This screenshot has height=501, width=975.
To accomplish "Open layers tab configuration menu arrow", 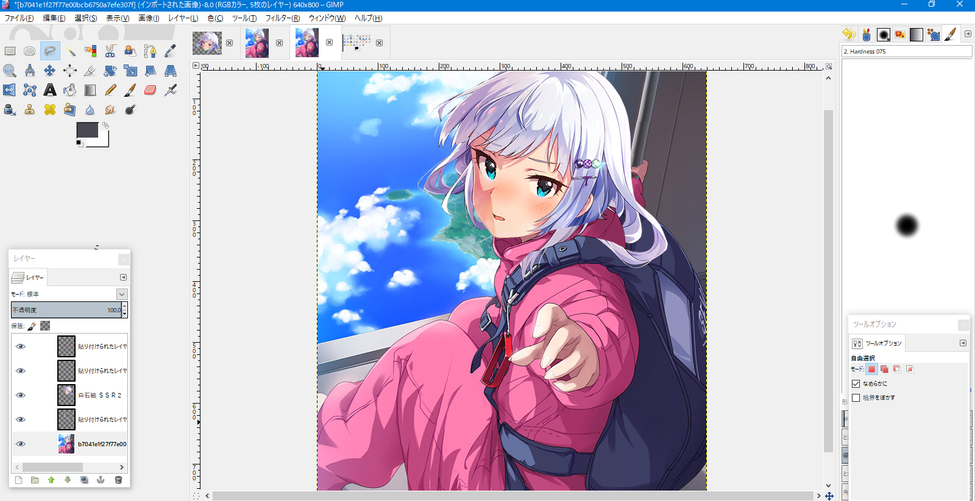I will tap(123, 277).
